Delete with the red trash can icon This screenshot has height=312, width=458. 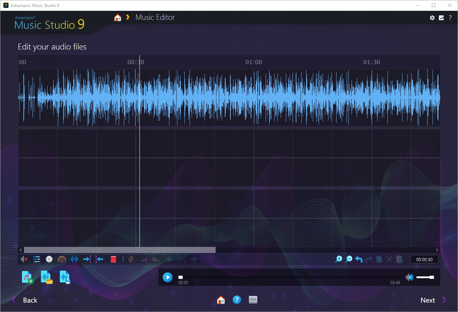point(113,259)
